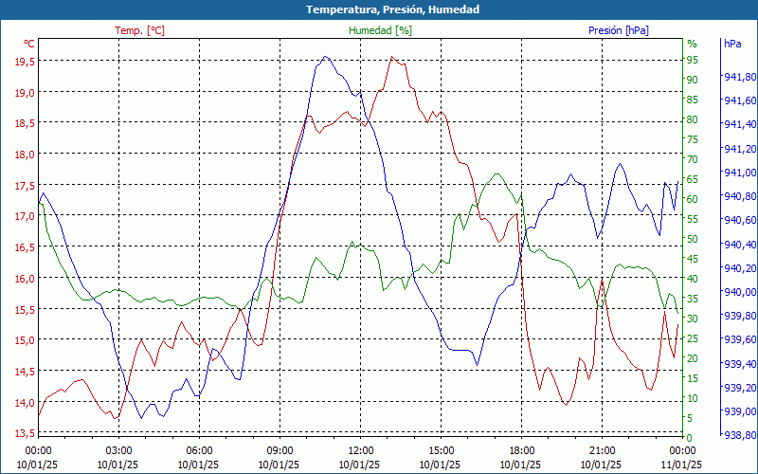Choose the 941,60 pressure axis value
This screenshot has height=474, width=758.
click(x=740, y=100)
